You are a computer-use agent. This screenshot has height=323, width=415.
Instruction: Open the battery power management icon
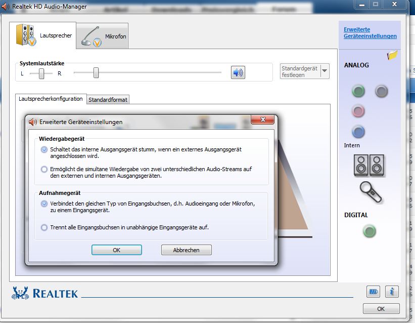(x=373, y=292)
